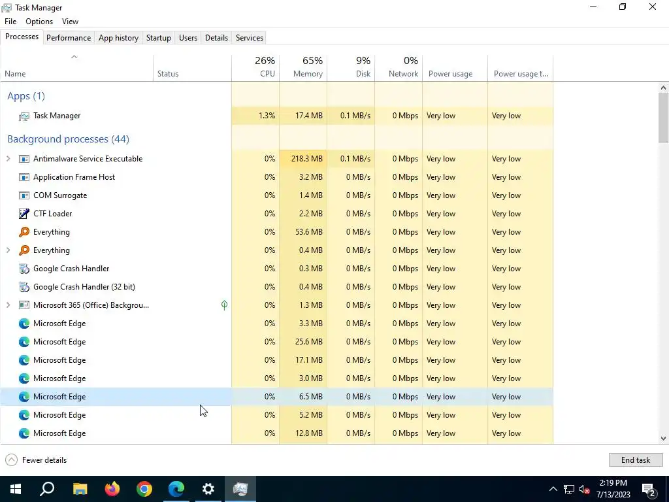Launch Firefox from the taskbar
669x502 pixels.
click(x=112, y=489)
